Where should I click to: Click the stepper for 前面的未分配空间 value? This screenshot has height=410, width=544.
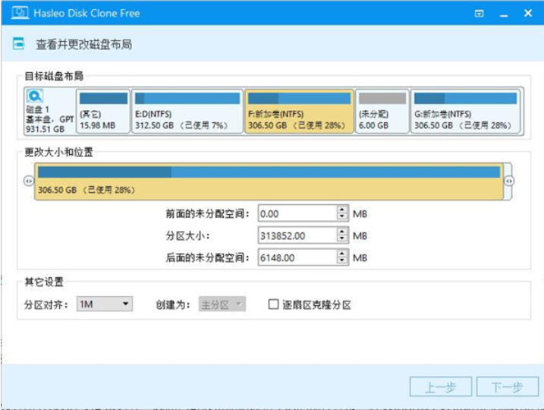click(342, 214)
